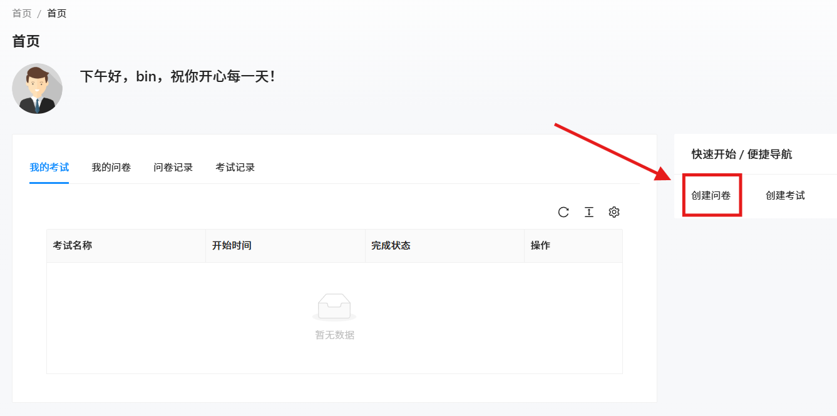Click the 快速开始 / 便捷导航 panel title
This screenshot has height=416, width=837.
[742, 155]
